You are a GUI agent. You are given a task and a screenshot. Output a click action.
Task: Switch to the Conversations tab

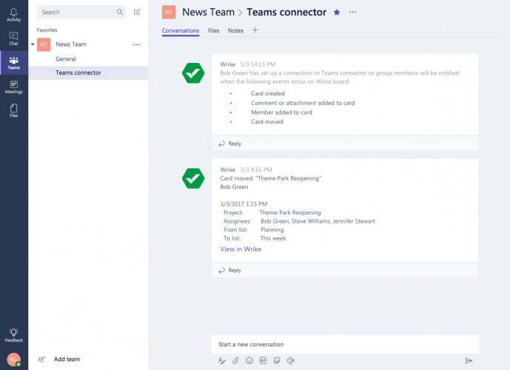point(181,30)
